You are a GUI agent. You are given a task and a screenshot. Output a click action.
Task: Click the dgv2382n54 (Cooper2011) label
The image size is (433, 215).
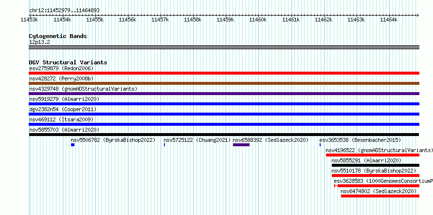63,109
